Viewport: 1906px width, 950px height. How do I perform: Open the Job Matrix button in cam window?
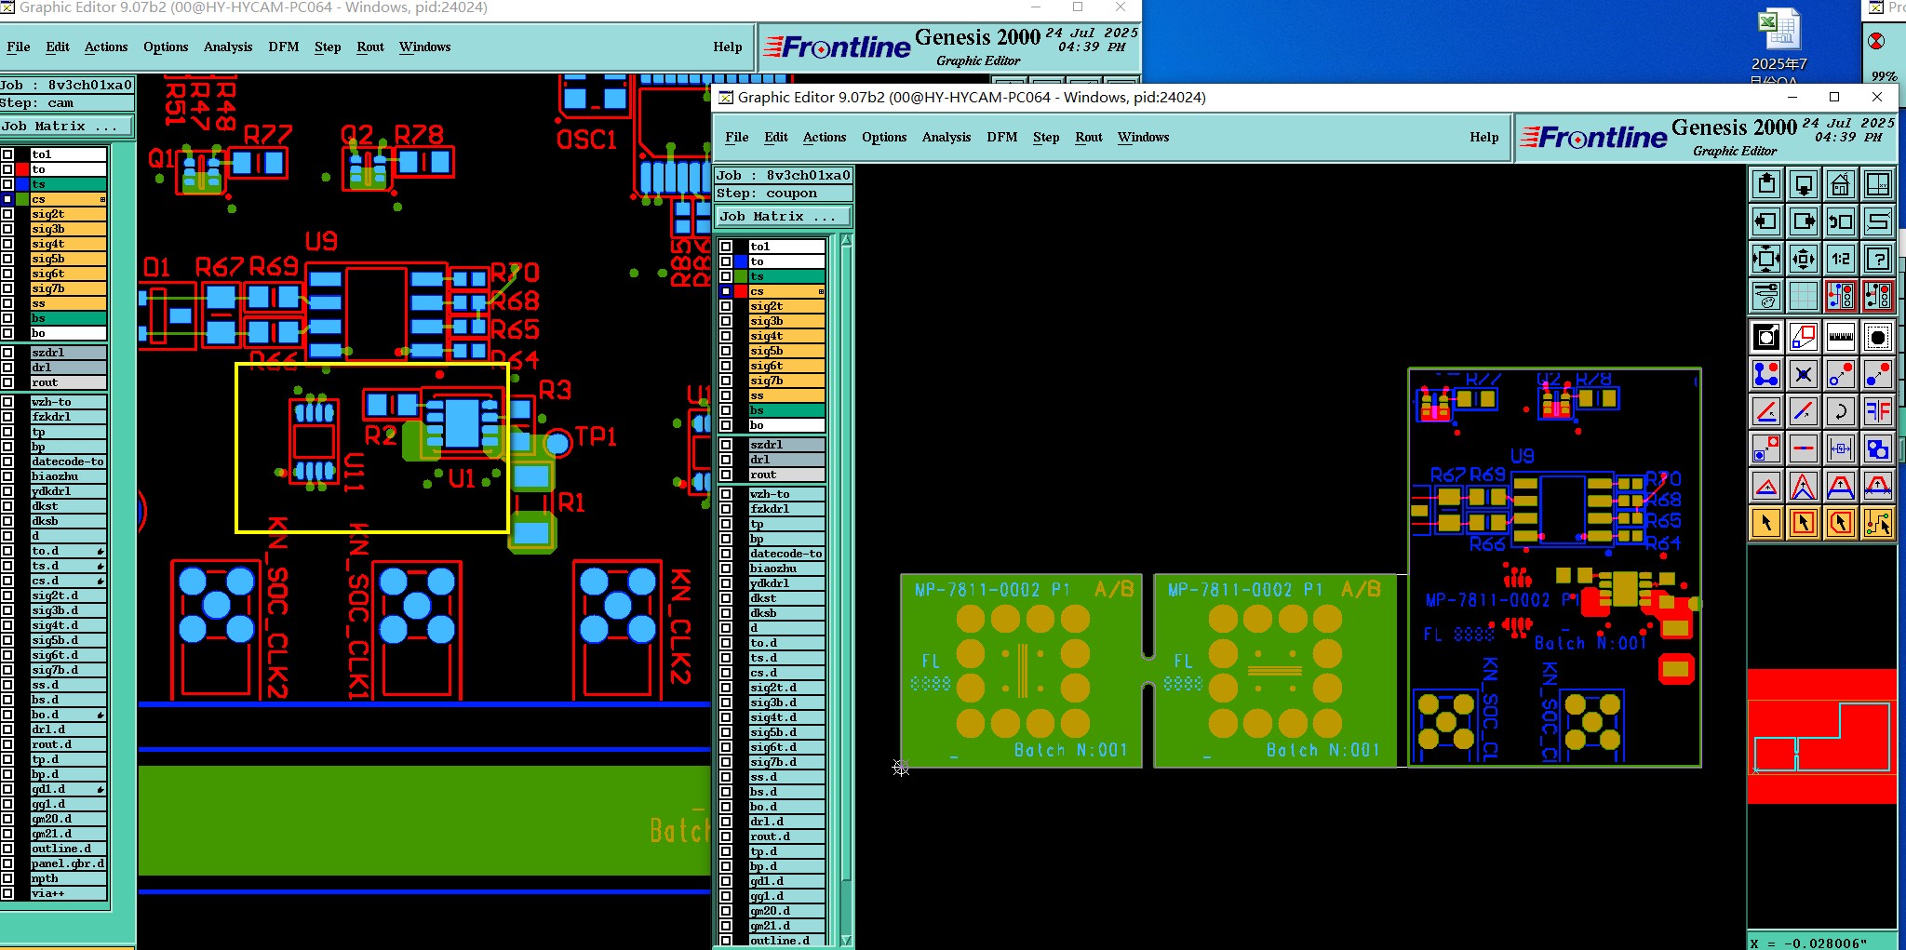[65, 126]
